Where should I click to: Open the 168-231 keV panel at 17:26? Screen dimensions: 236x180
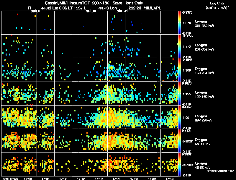pyautogui.click(x=116, y=70)
